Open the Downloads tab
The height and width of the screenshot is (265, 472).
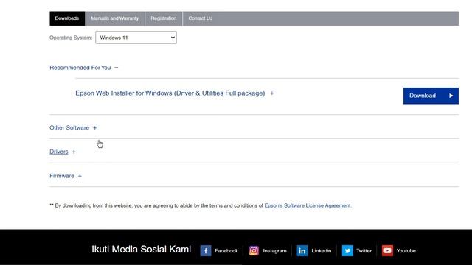pos(67,18)
